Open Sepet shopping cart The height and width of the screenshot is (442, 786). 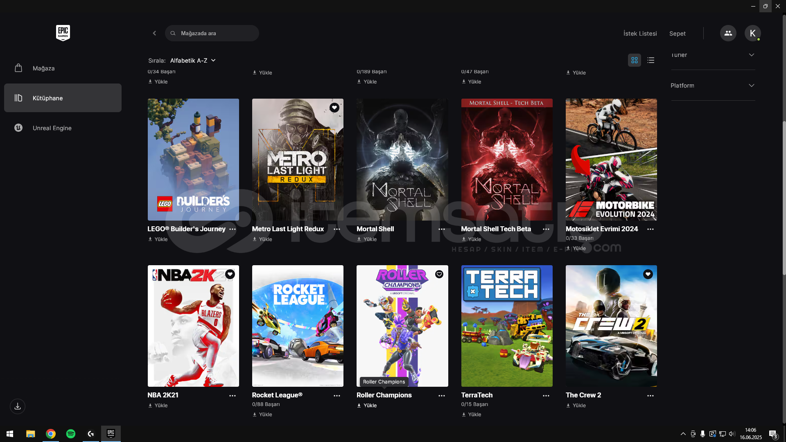point(677,34)
